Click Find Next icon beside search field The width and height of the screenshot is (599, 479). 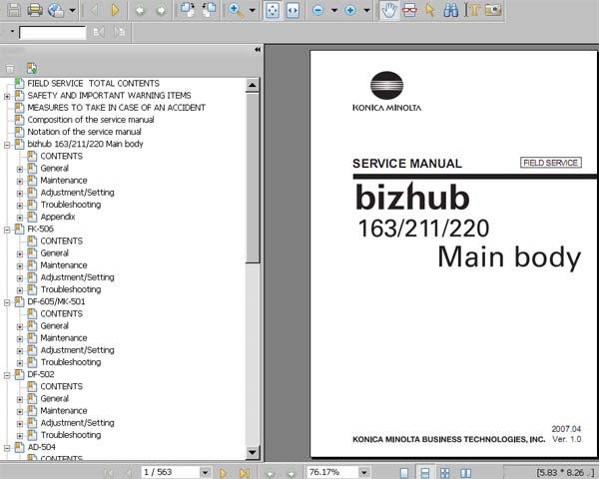(x=119, y=33)
